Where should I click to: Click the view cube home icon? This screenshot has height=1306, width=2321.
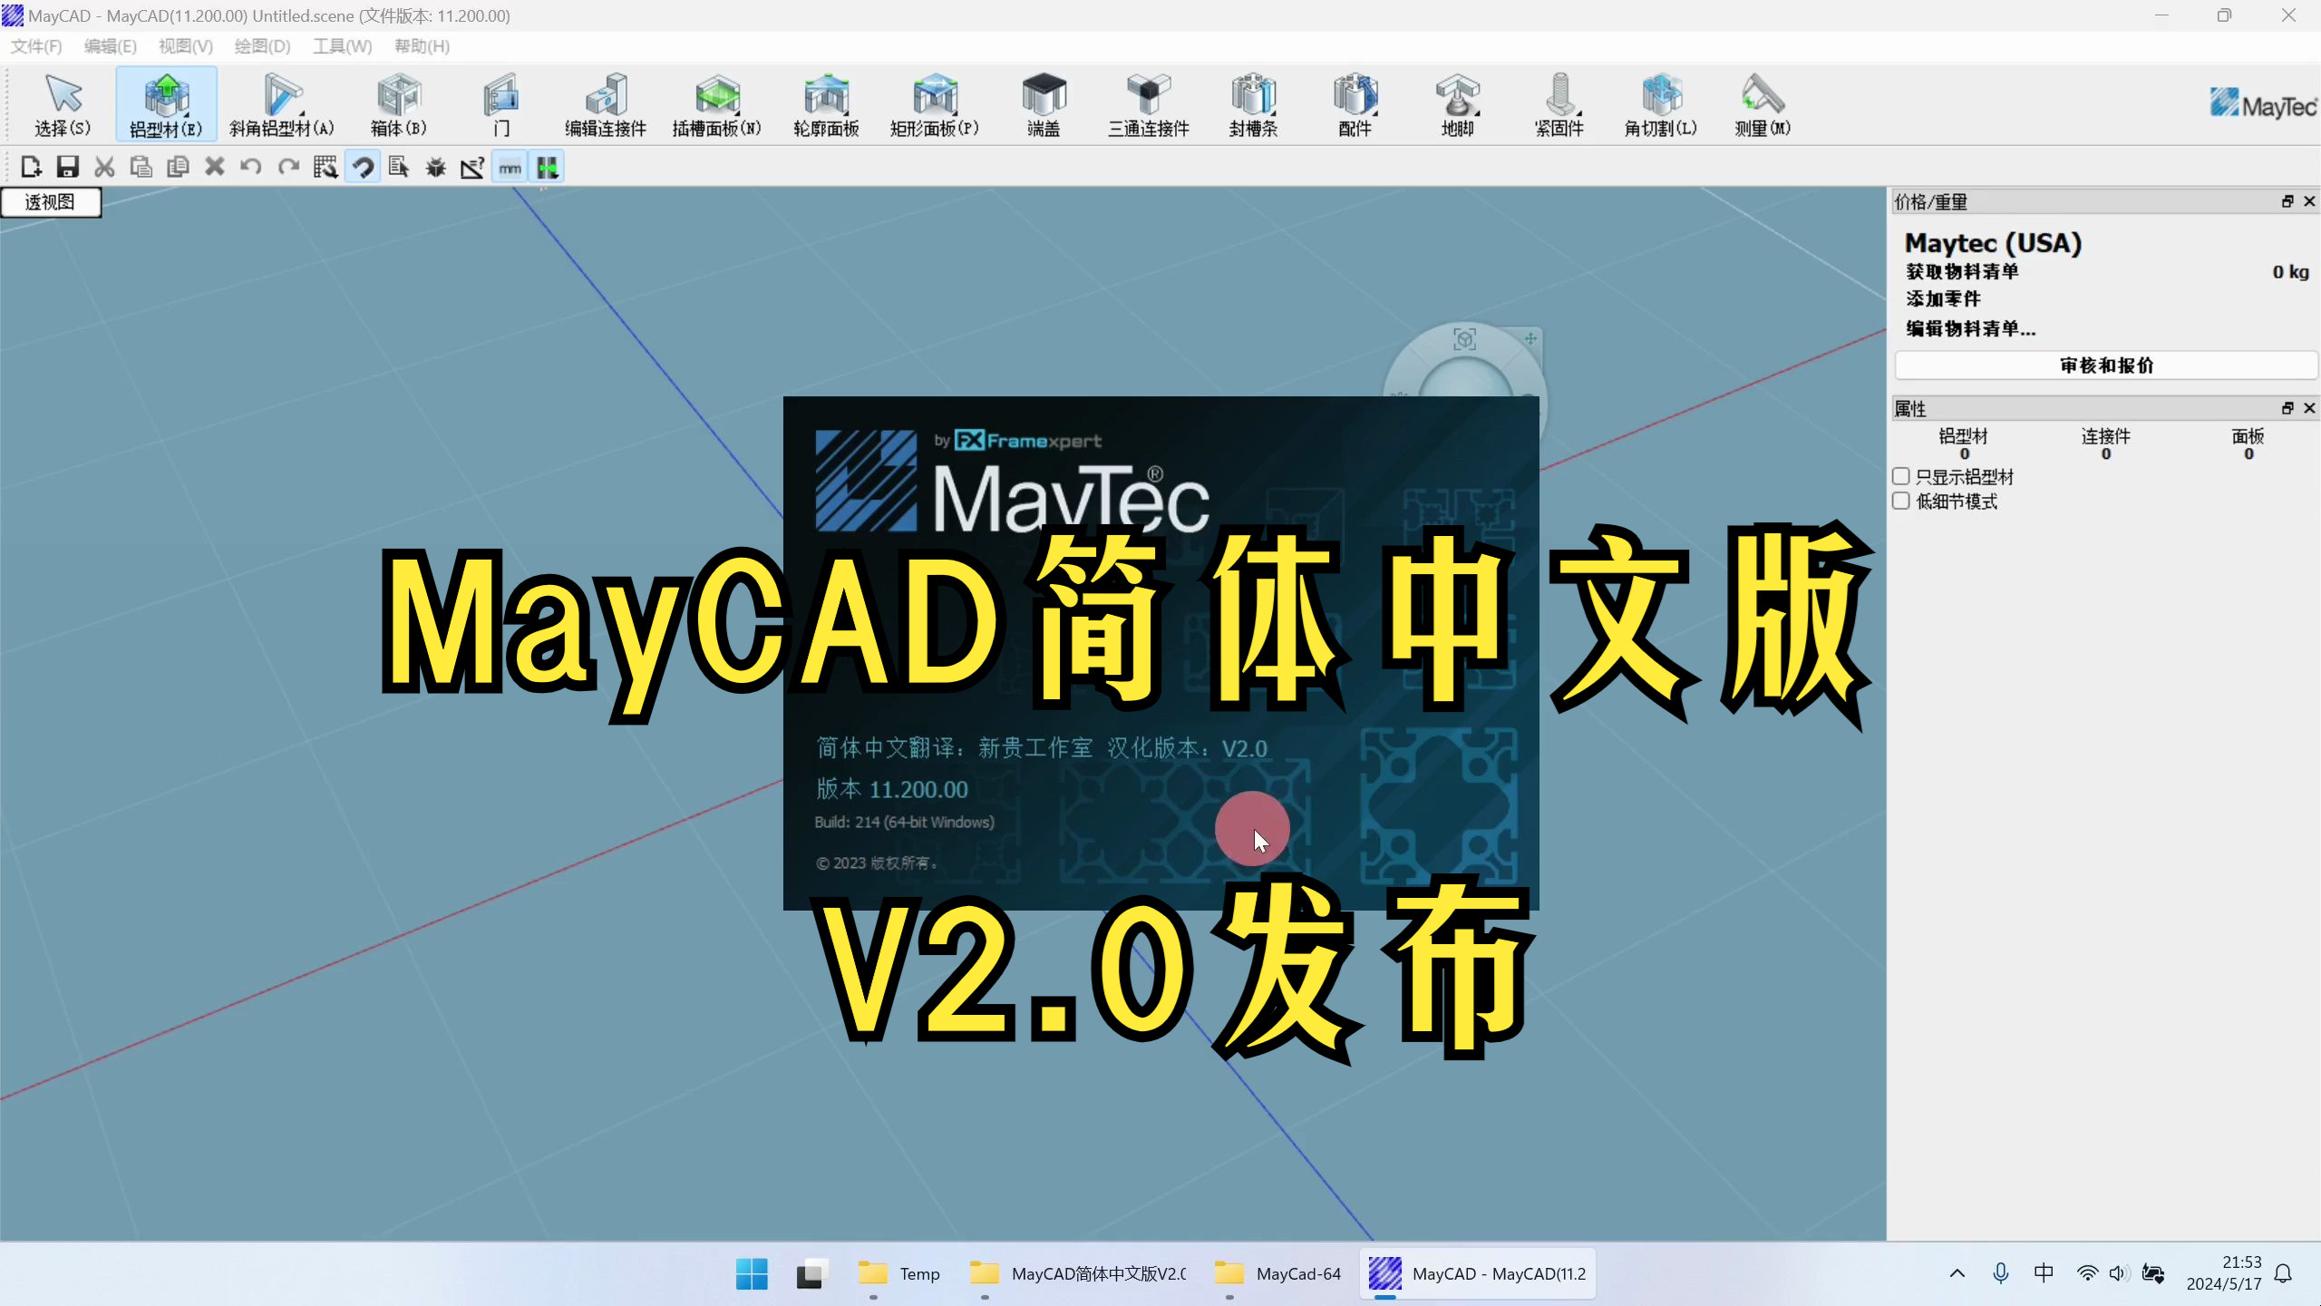tap(1464, 339)
